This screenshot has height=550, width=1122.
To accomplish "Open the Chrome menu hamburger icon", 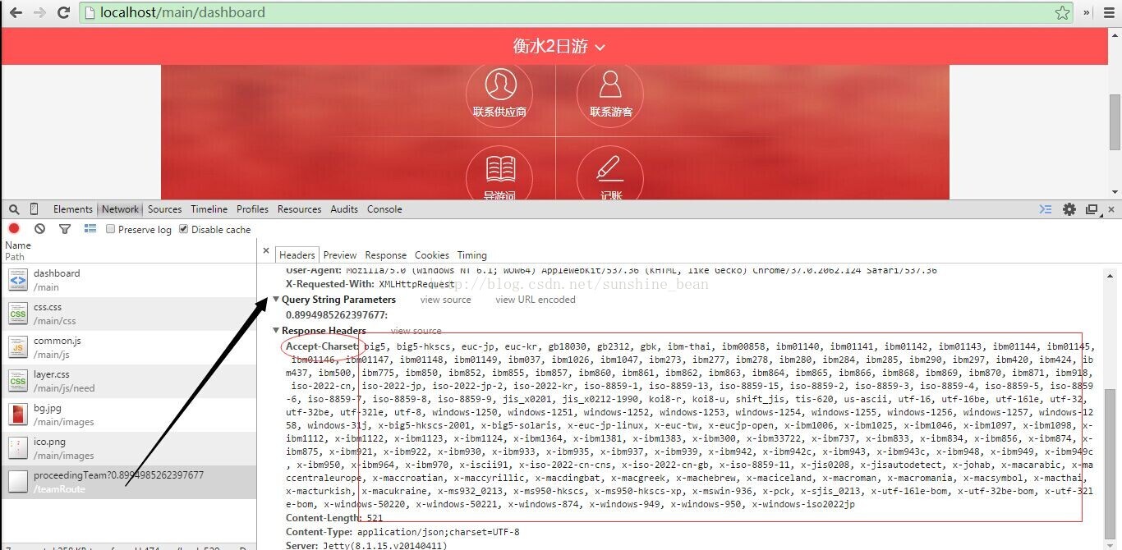I will [x=1109, y=12].
